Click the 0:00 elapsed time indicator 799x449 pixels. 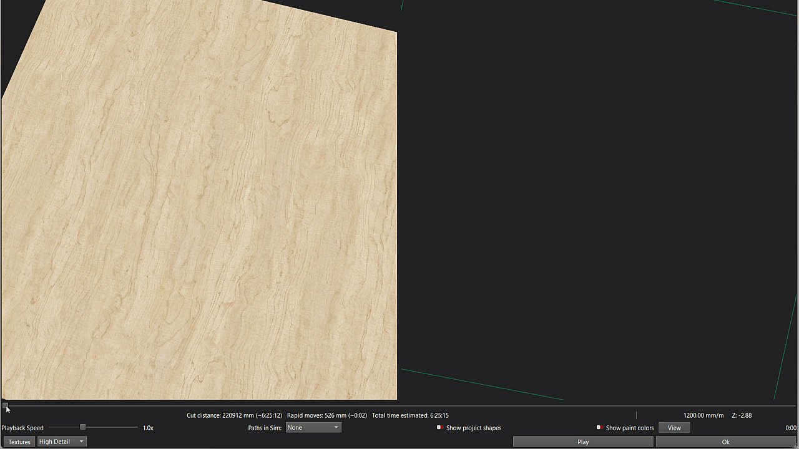(791, 428)
